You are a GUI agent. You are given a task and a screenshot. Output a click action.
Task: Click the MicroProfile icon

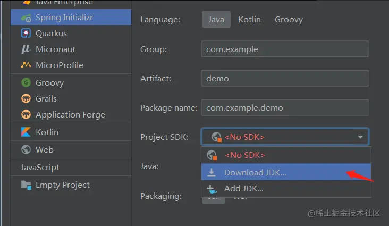26,65
